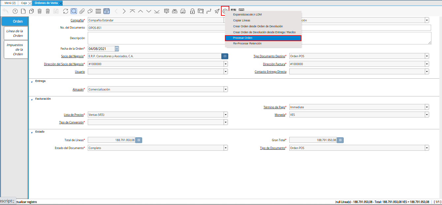This screenshot has height=205, width=442.
Task: Click the Refresh arrows toolbar icon
Action: pos(66,11)
